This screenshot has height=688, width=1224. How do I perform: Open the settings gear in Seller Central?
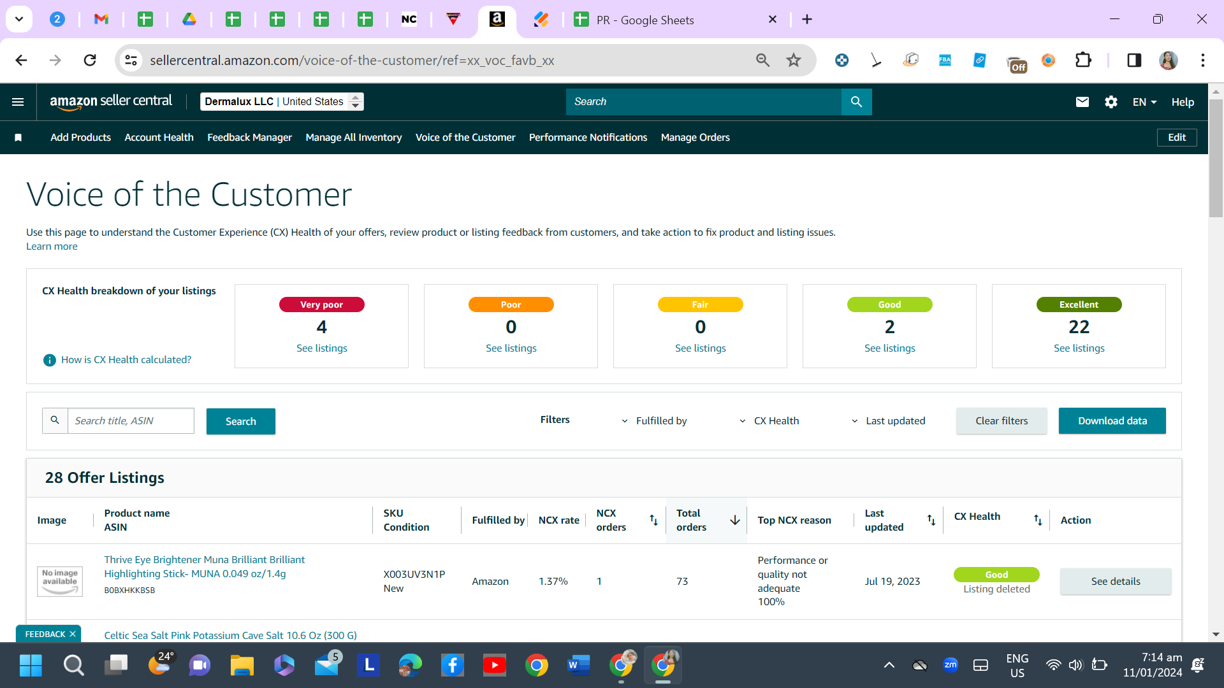coord(1111,102)
